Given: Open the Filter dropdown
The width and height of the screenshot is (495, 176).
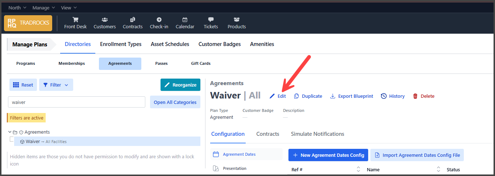Looking at the screenshot, I should click(x=56, y=85).
